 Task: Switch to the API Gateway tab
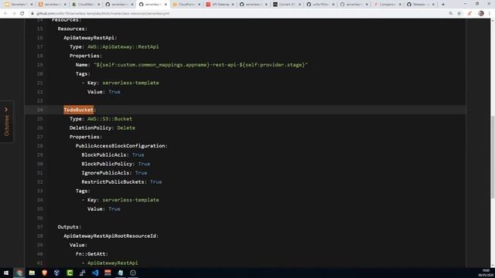(220, 5)
